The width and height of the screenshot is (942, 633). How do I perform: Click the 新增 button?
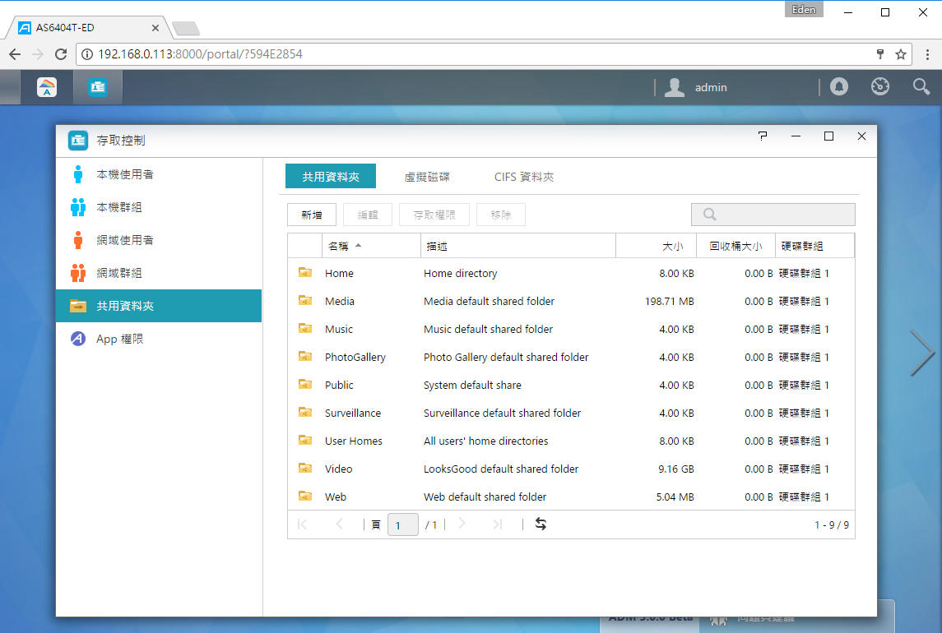point(312,215)
